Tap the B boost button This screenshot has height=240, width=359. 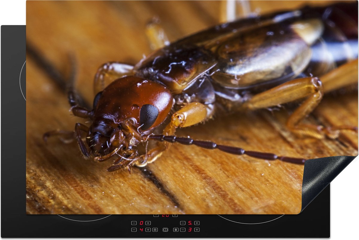click(x=176, y=230)
